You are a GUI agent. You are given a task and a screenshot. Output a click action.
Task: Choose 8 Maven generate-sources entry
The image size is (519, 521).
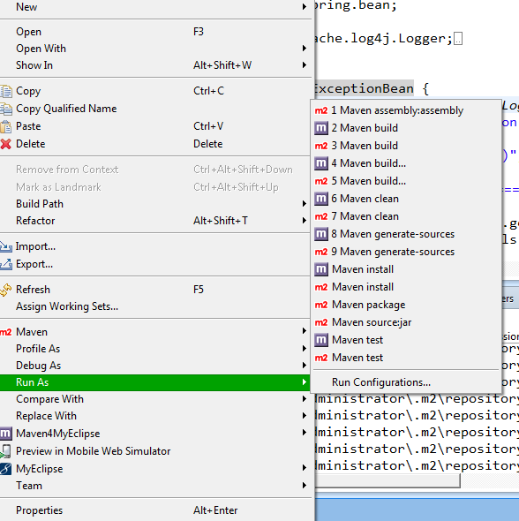click(406, 234)
